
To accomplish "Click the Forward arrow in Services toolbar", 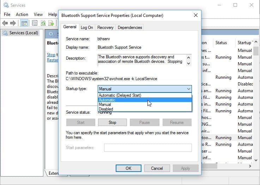I will coord(13,23).
